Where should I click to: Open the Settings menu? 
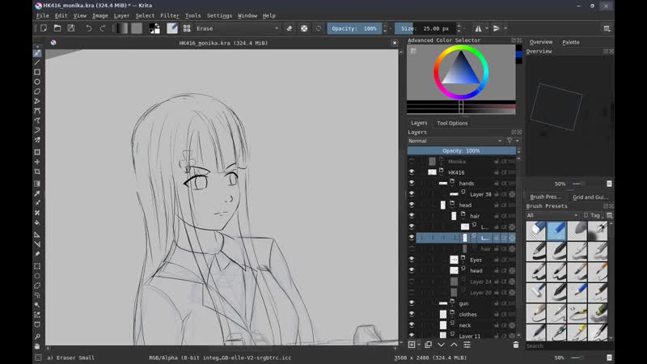[219, 15]
